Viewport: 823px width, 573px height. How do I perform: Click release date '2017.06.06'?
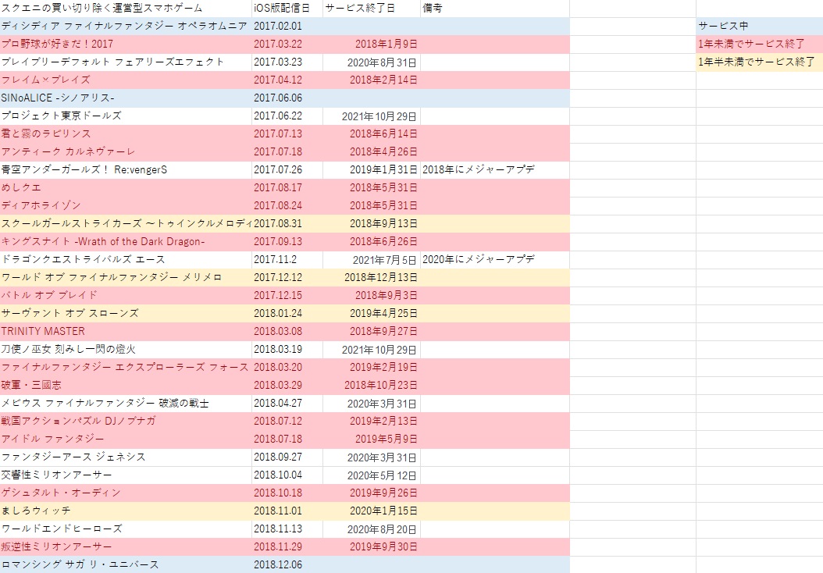coord(287,98)
